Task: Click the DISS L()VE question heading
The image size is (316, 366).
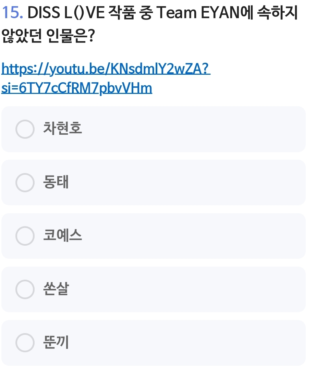Action: pyautogui.click(x=149, y=24)
